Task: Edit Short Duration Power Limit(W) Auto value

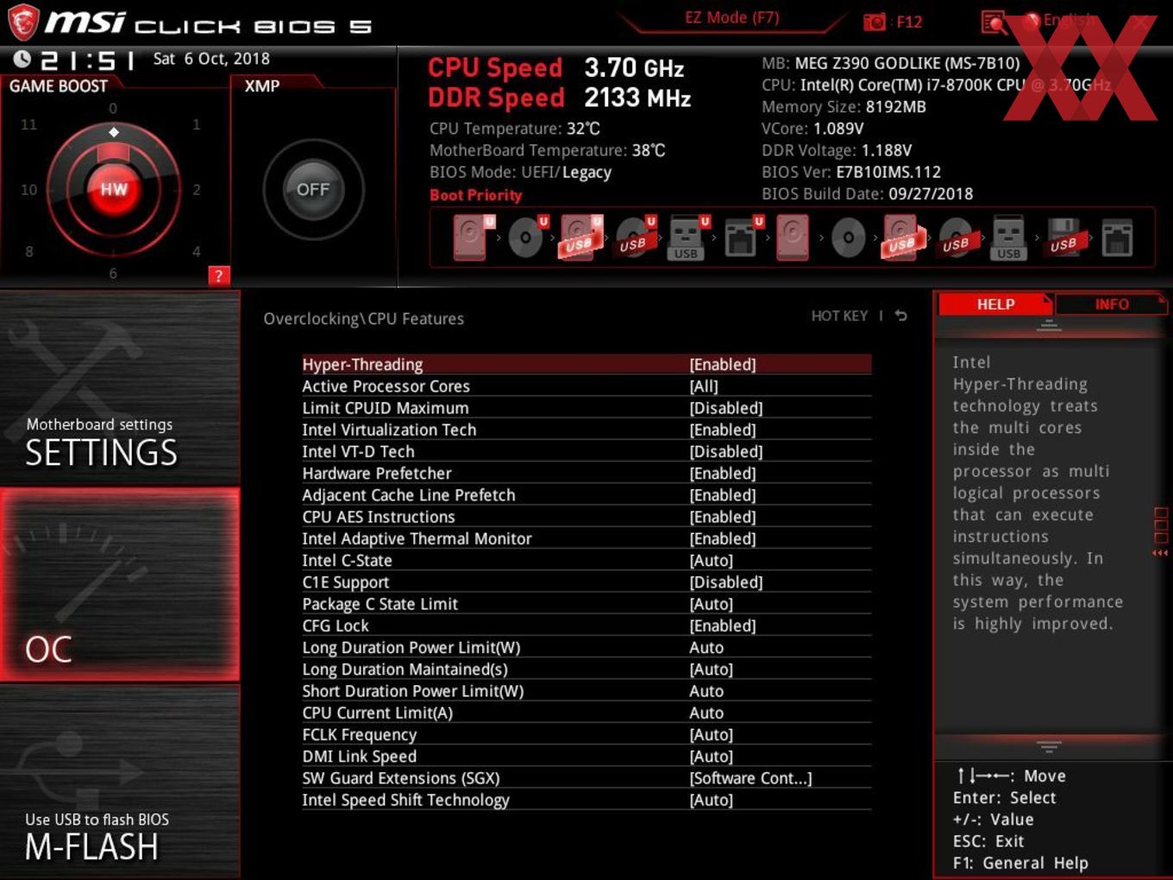Action: (706, 691)
